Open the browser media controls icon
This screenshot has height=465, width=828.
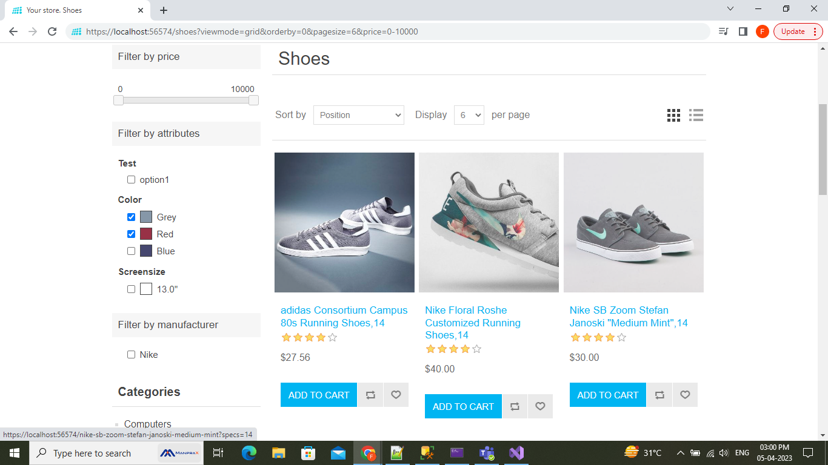723,31
